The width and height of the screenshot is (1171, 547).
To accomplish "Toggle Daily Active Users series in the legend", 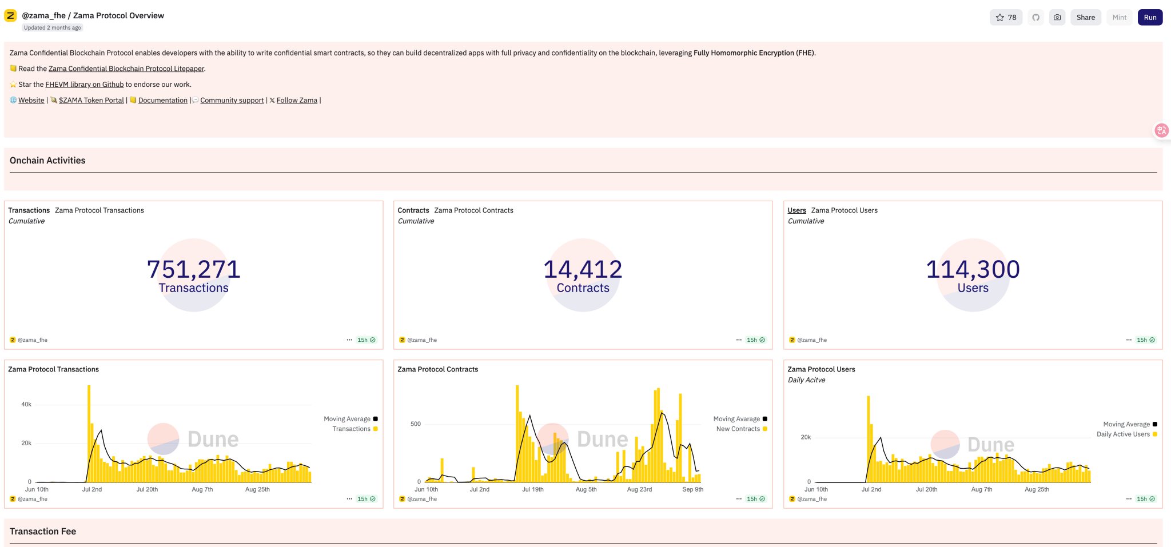I will pos(1123,434).
